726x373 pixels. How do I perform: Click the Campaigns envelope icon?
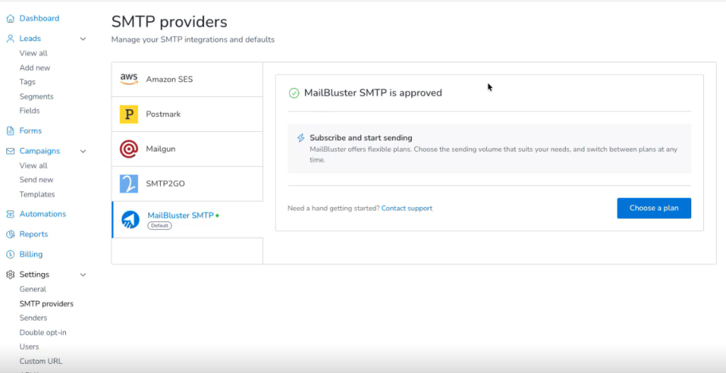point(10,151)
